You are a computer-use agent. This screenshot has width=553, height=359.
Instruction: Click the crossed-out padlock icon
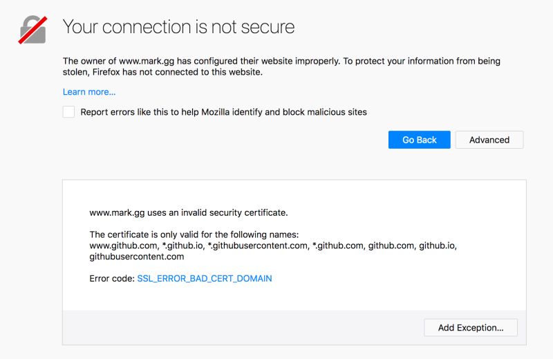coord(32,30)
